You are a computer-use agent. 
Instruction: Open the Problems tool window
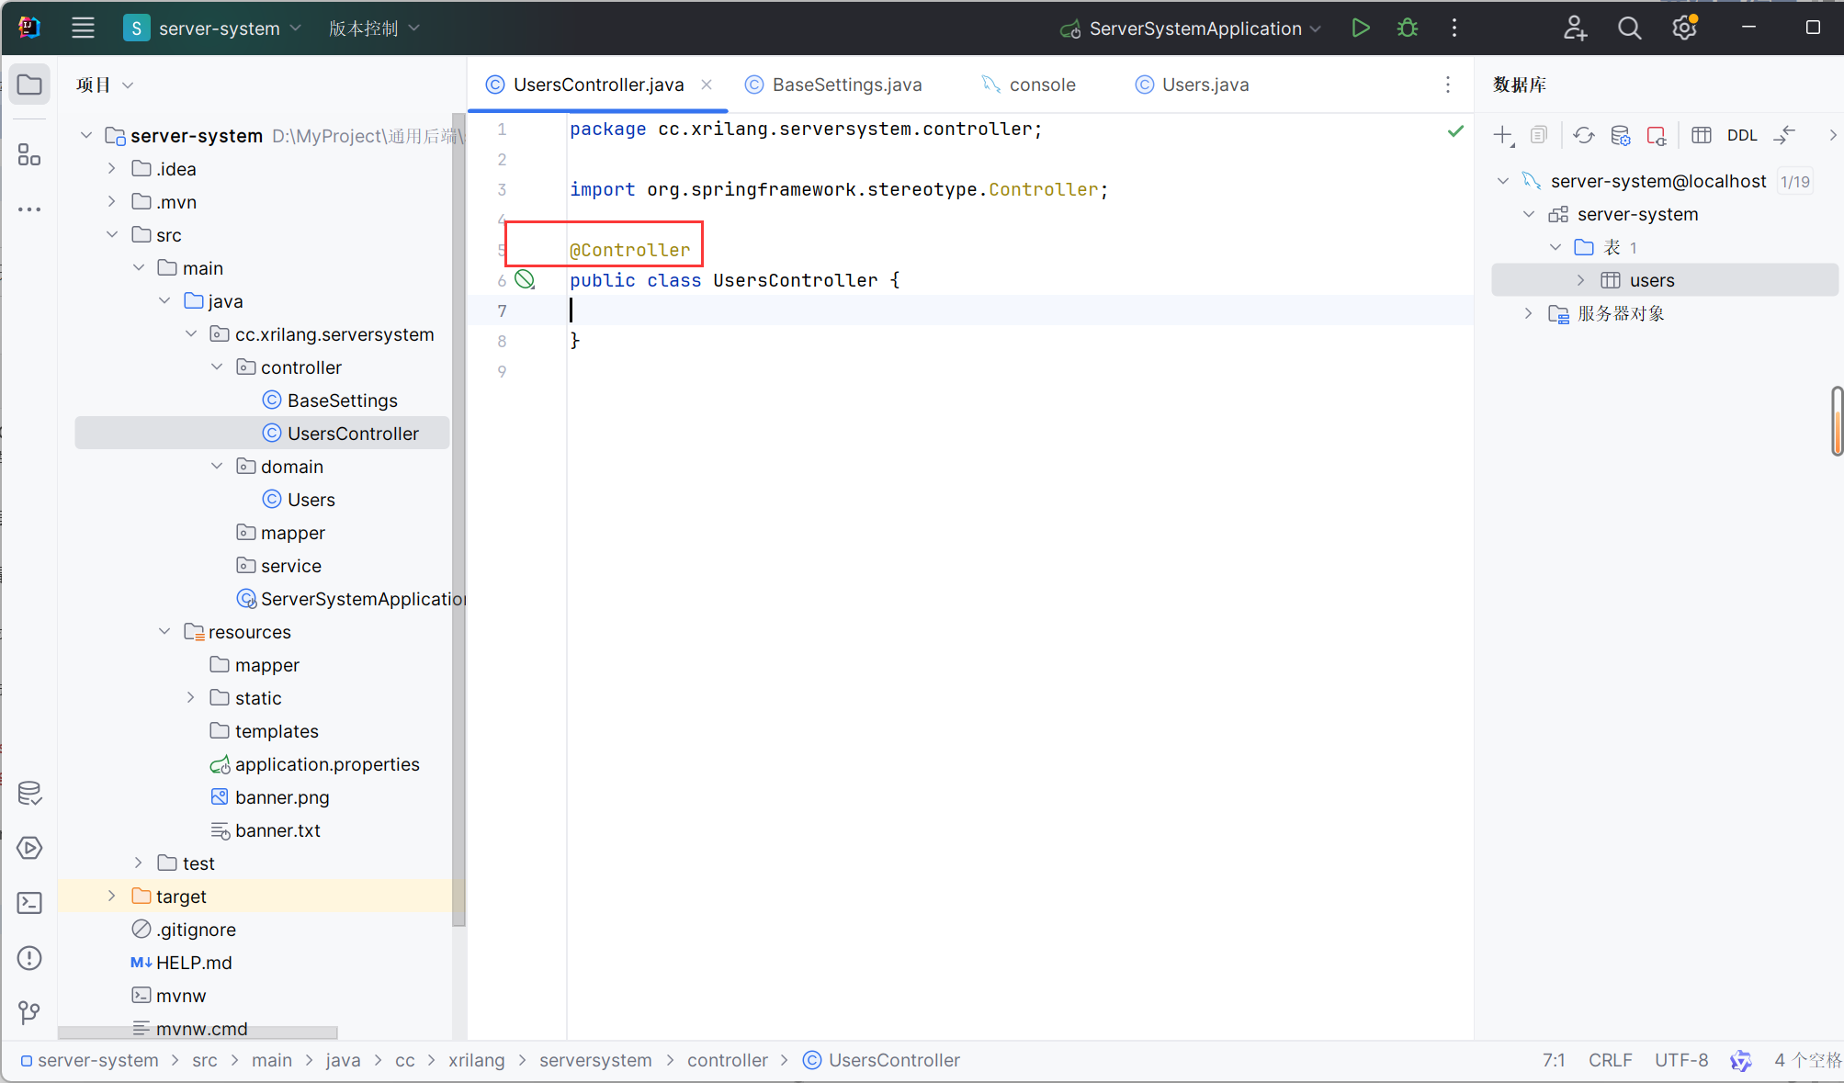(29, 958)
